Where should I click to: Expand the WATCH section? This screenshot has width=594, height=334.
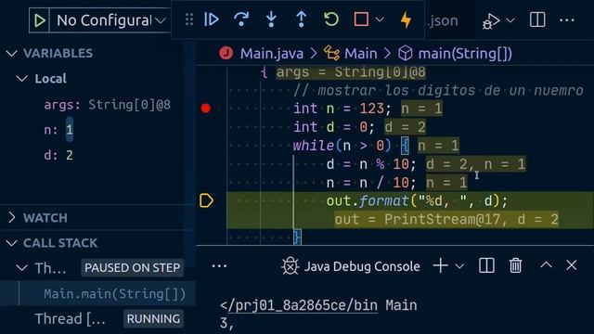pos(12,218)
